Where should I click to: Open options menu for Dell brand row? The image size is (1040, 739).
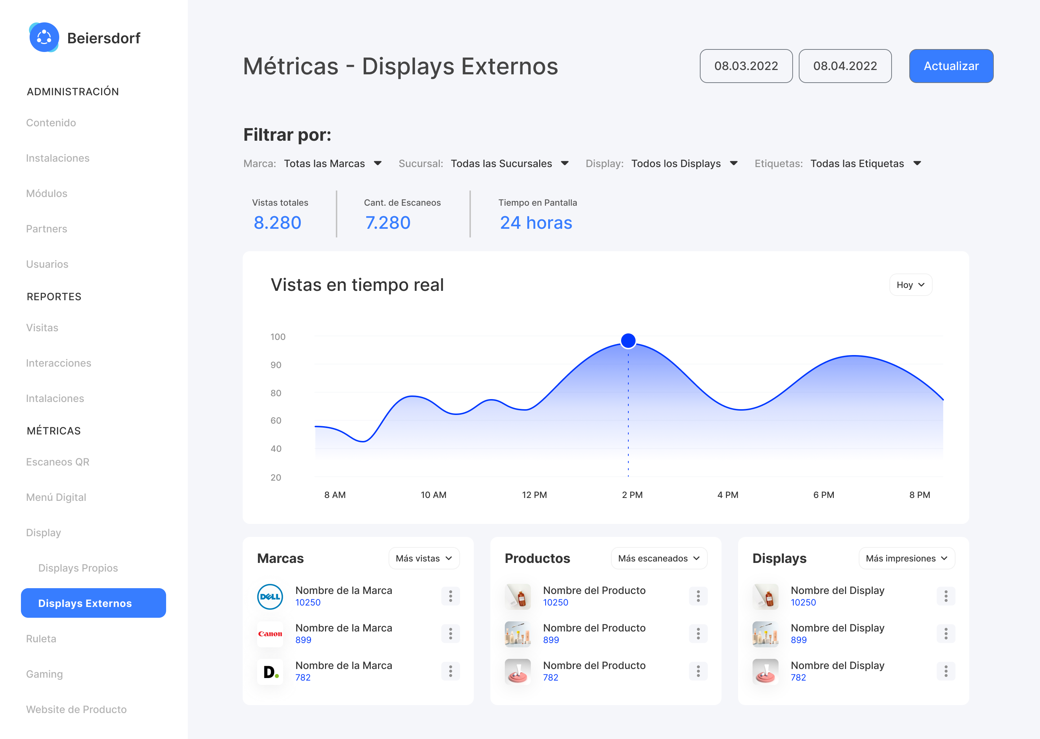click(x=450, y=596)
